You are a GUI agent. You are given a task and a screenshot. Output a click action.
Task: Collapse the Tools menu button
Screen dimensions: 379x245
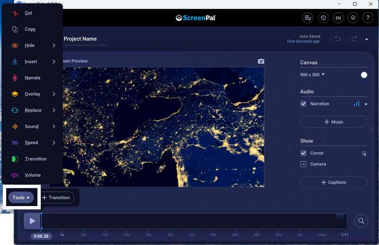pyautogui.click(x=21, y=198)
